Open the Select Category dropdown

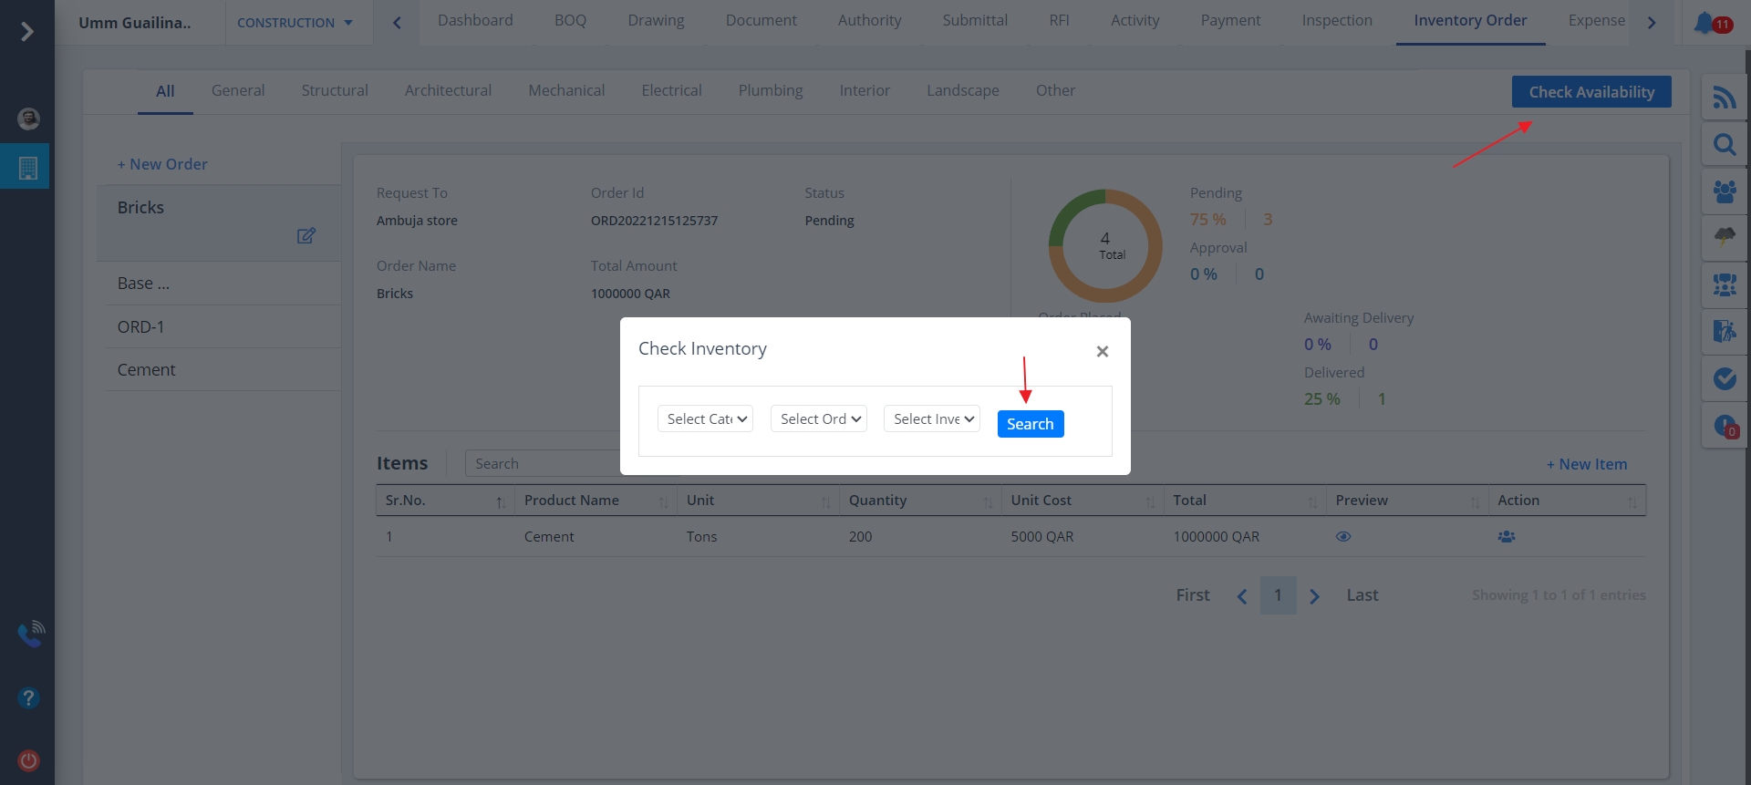705,419
